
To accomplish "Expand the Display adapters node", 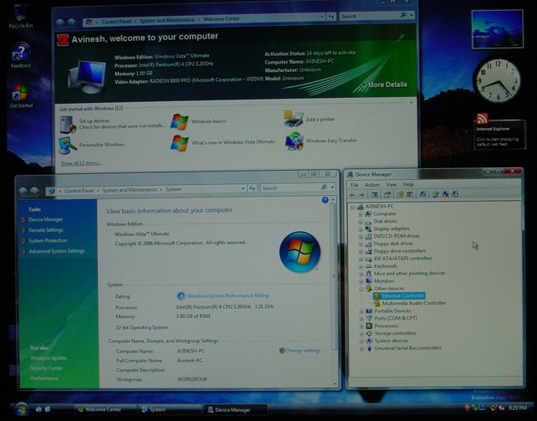I will tap(361, 229).
